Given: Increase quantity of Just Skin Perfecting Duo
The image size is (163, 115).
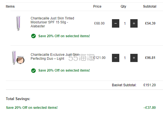Looking at the screenshot, I should pos(134,58).
